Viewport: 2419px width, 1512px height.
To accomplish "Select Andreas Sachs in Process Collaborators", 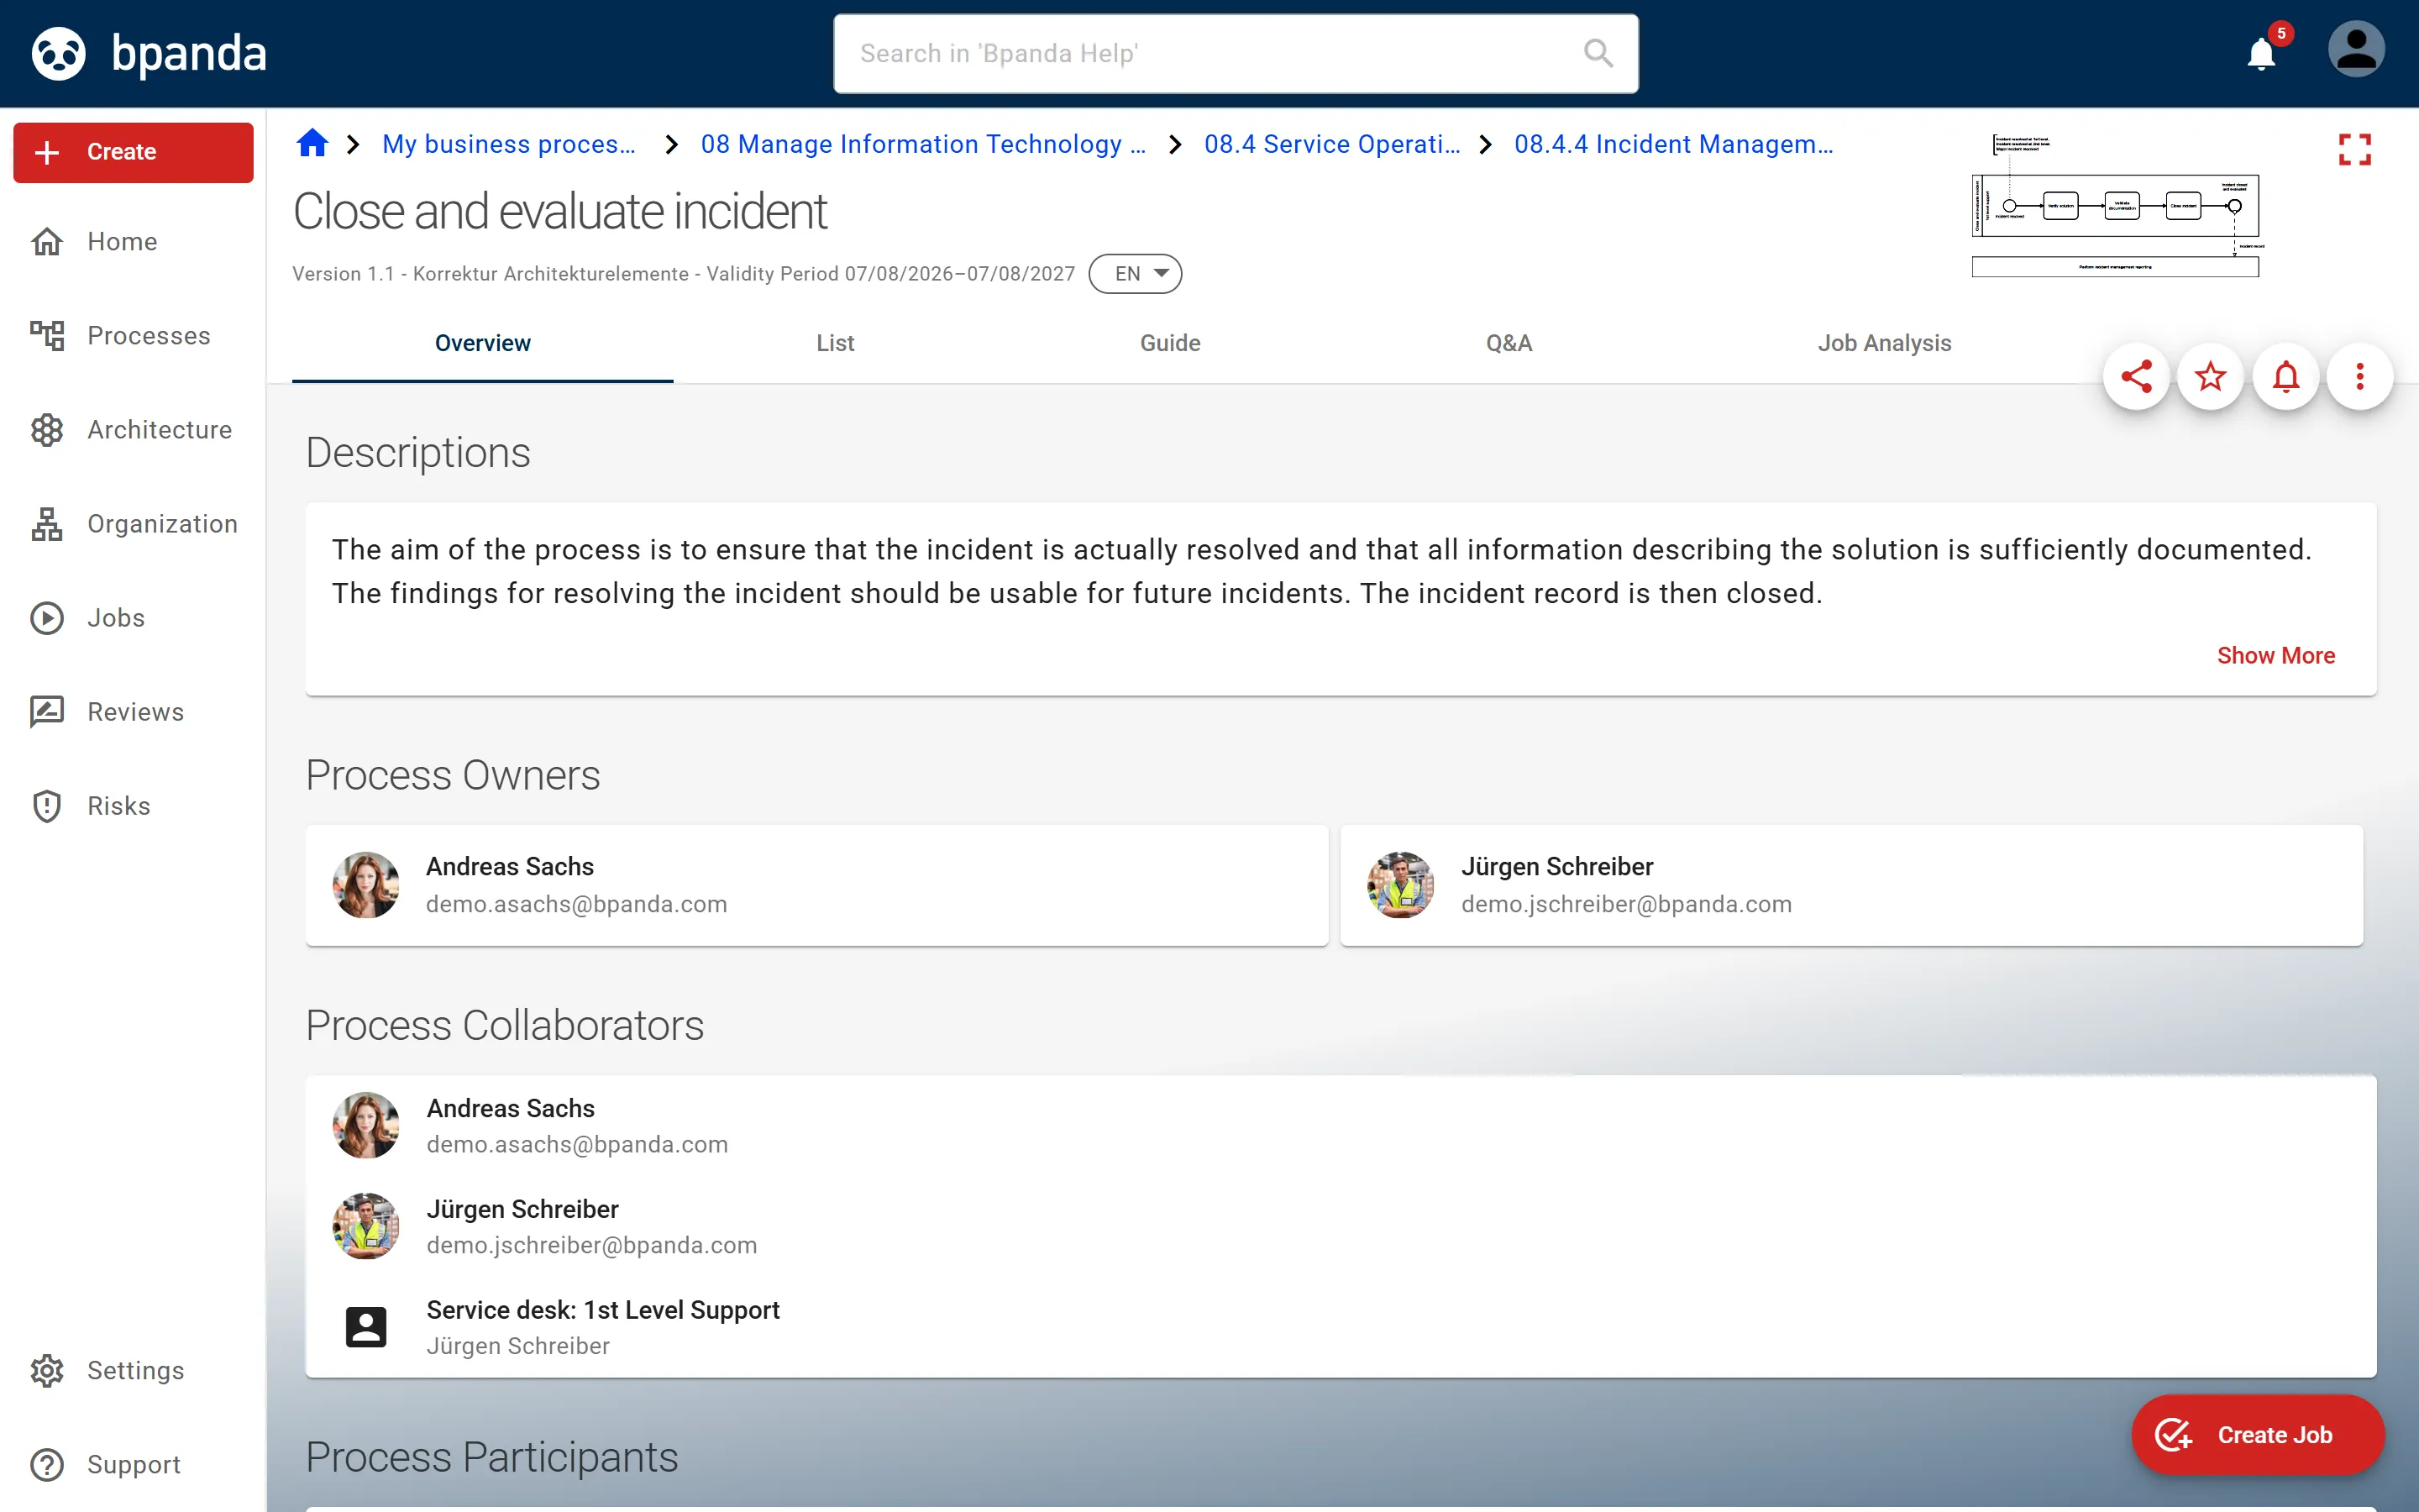I will point(1341,1125).
